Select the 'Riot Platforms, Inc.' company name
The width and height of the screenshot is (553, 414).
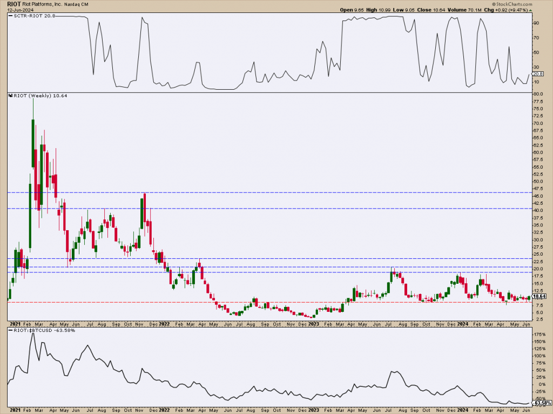pyautogui.click(x=42, y=4)
